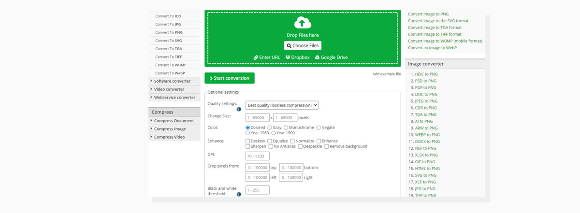580x213 pixels.
Task: Enable the Deskew checkbox
Action: coord(248,141)
